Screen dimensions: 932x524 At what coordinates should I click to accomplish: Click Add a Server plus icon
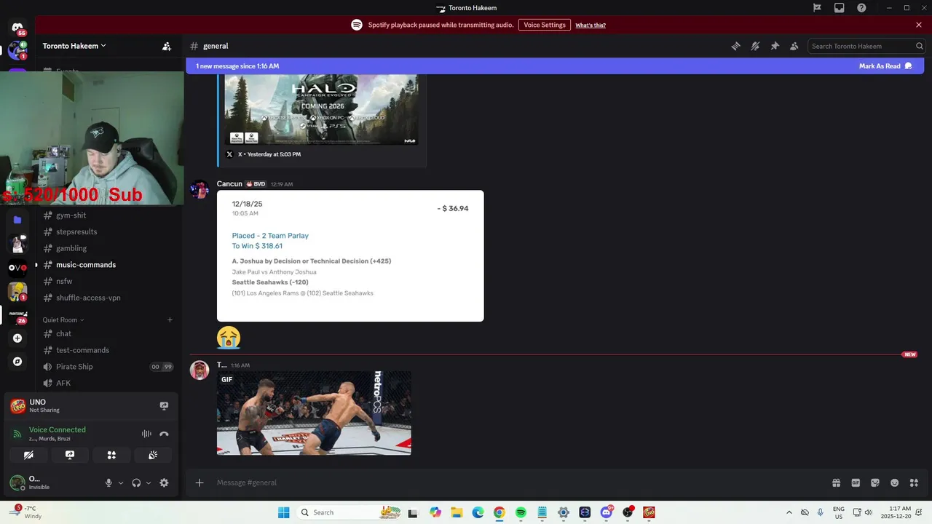click(x=17, y=338)
